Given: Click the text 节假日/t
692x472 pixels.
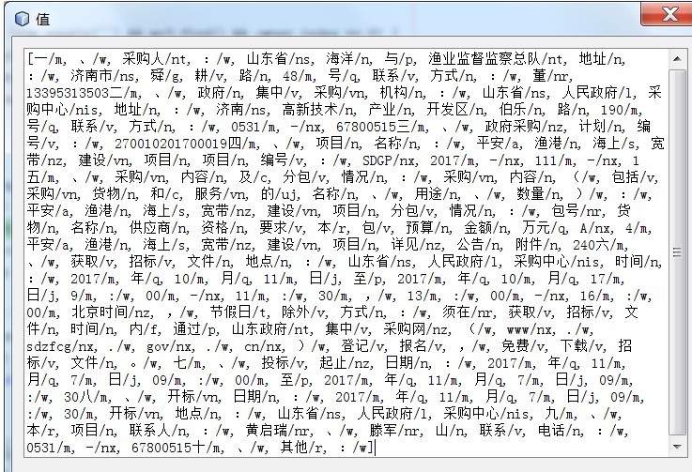Looking at the screenshot, I should coord(238,312).
